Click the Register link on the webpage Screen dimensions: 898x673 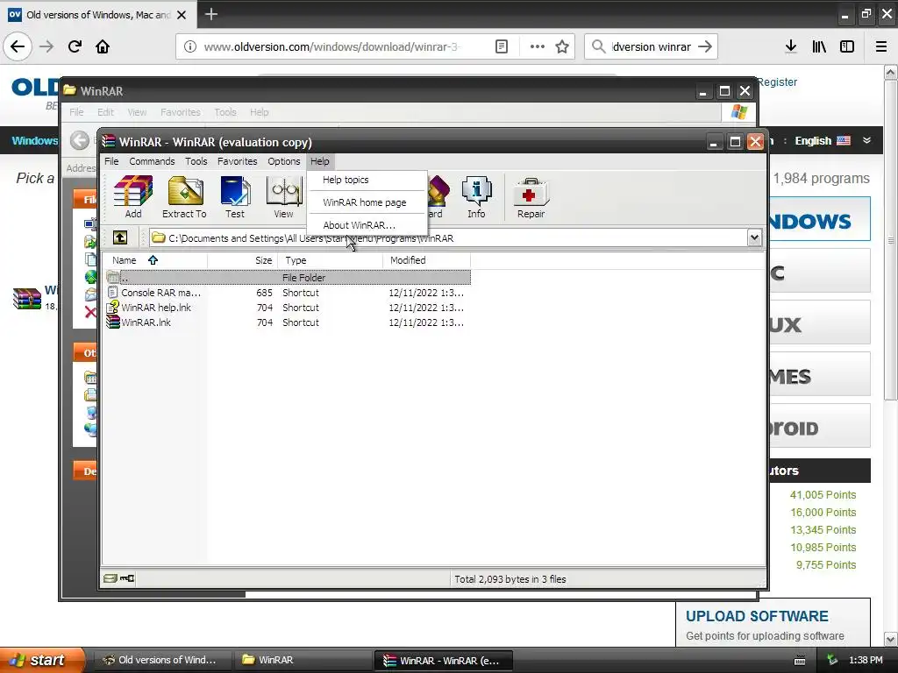click(777, 81)
